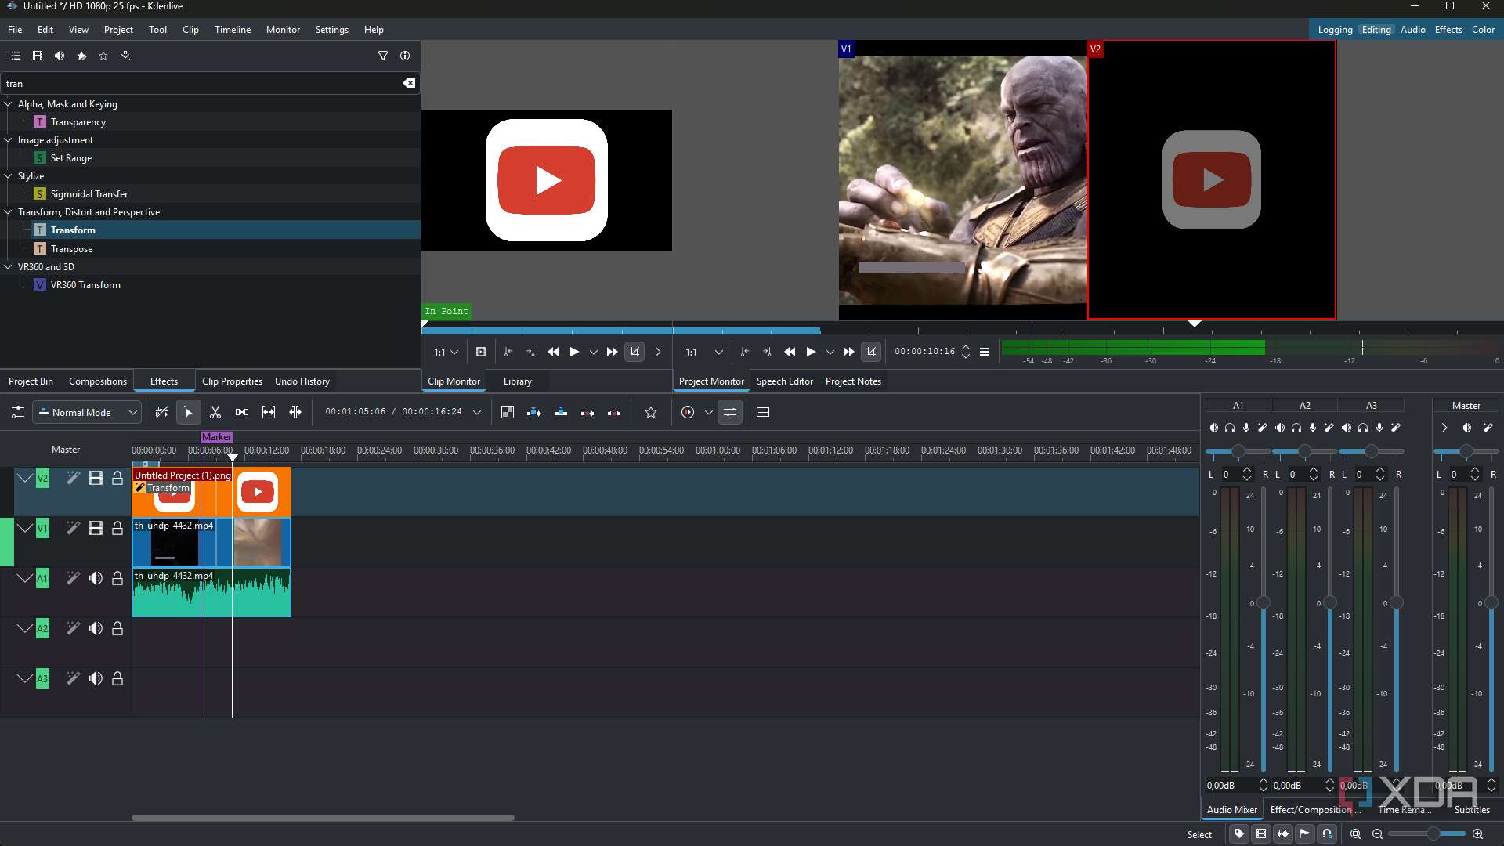Click download new effects icon

tap(125, 56)
